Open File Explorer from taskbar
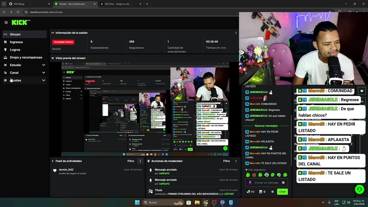 197,202
